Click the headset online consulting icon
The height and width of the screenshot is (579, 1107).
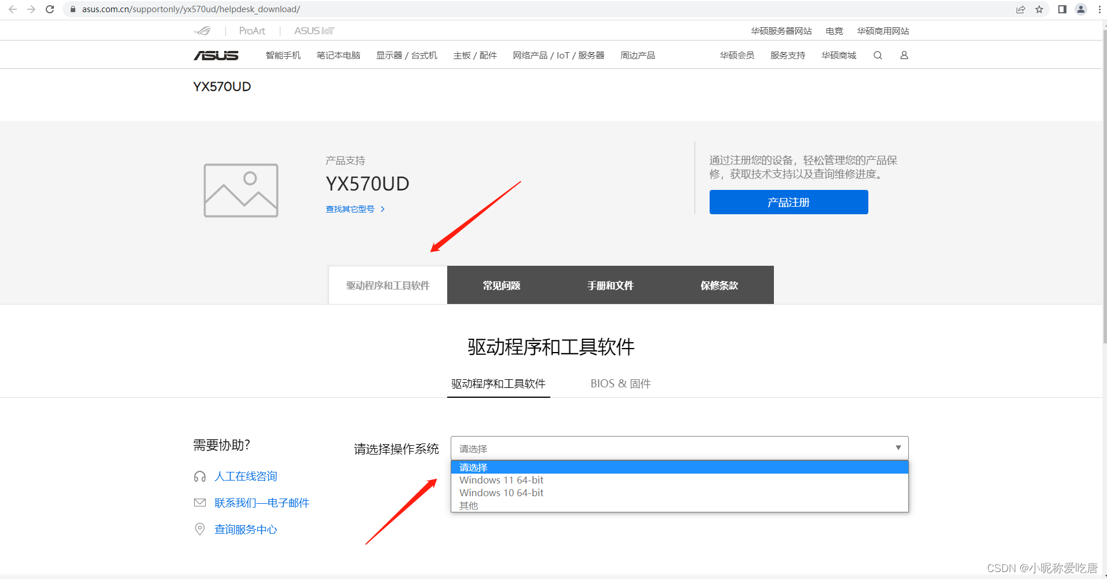click(x=200, y=477)
